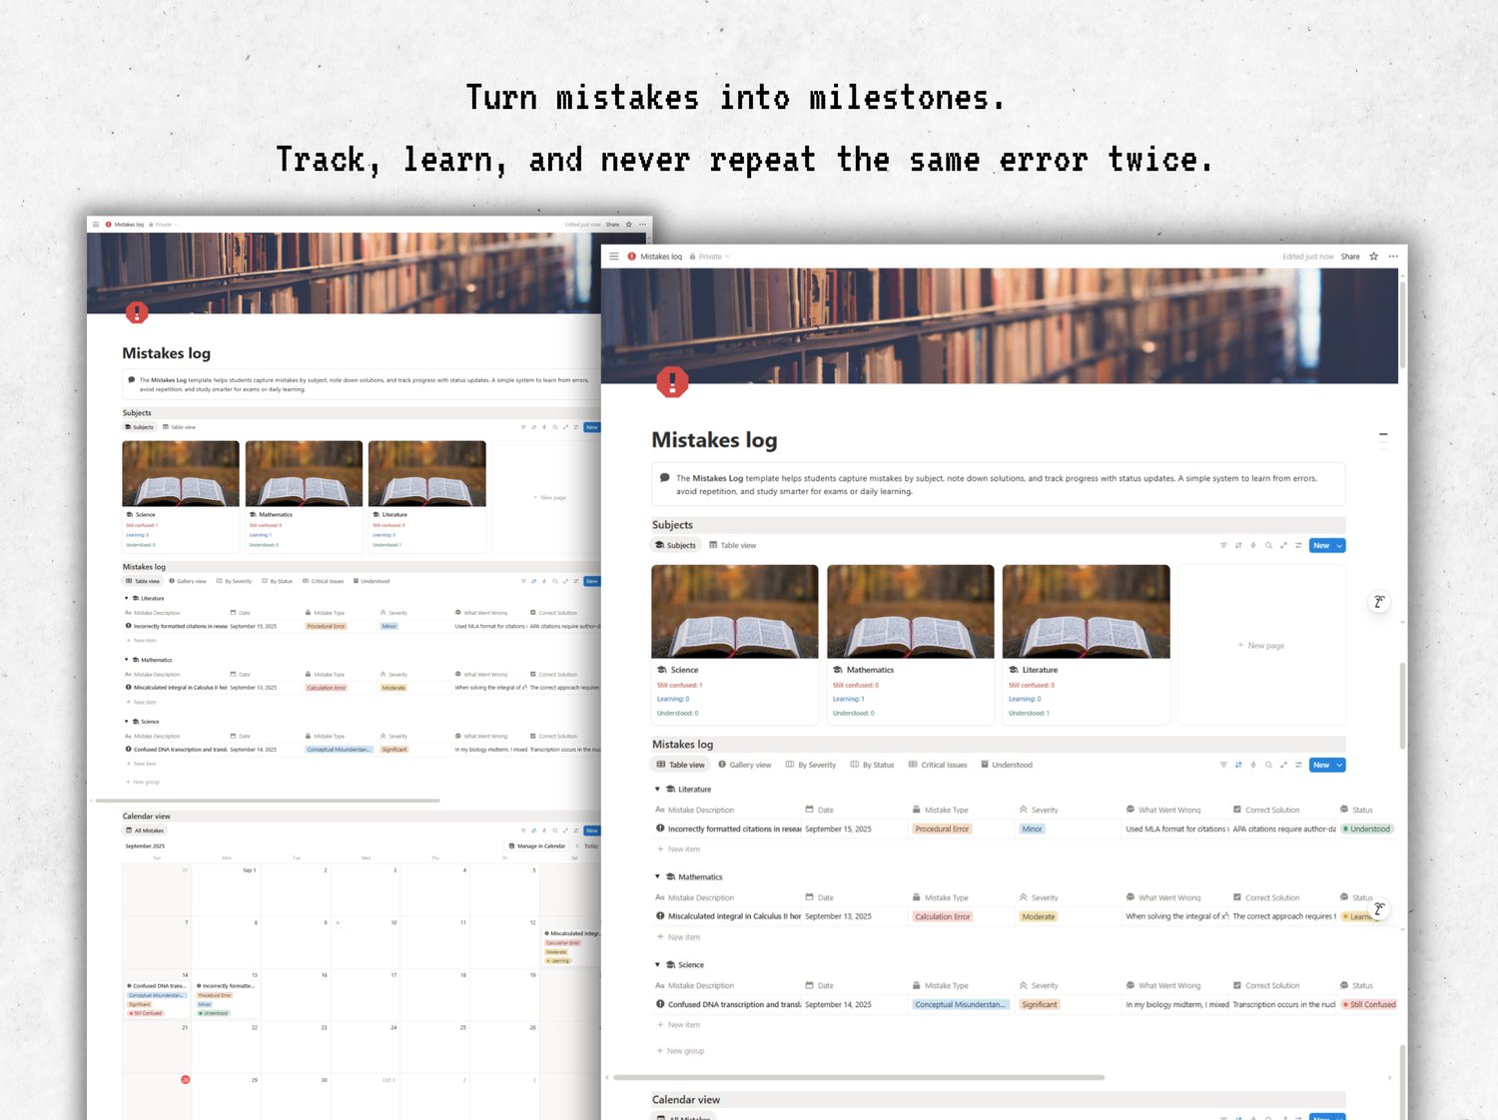This screenshot has height=1120, width=1498.
Task: Open Mistakes log full page in front window
Action: click(1283, 765)
